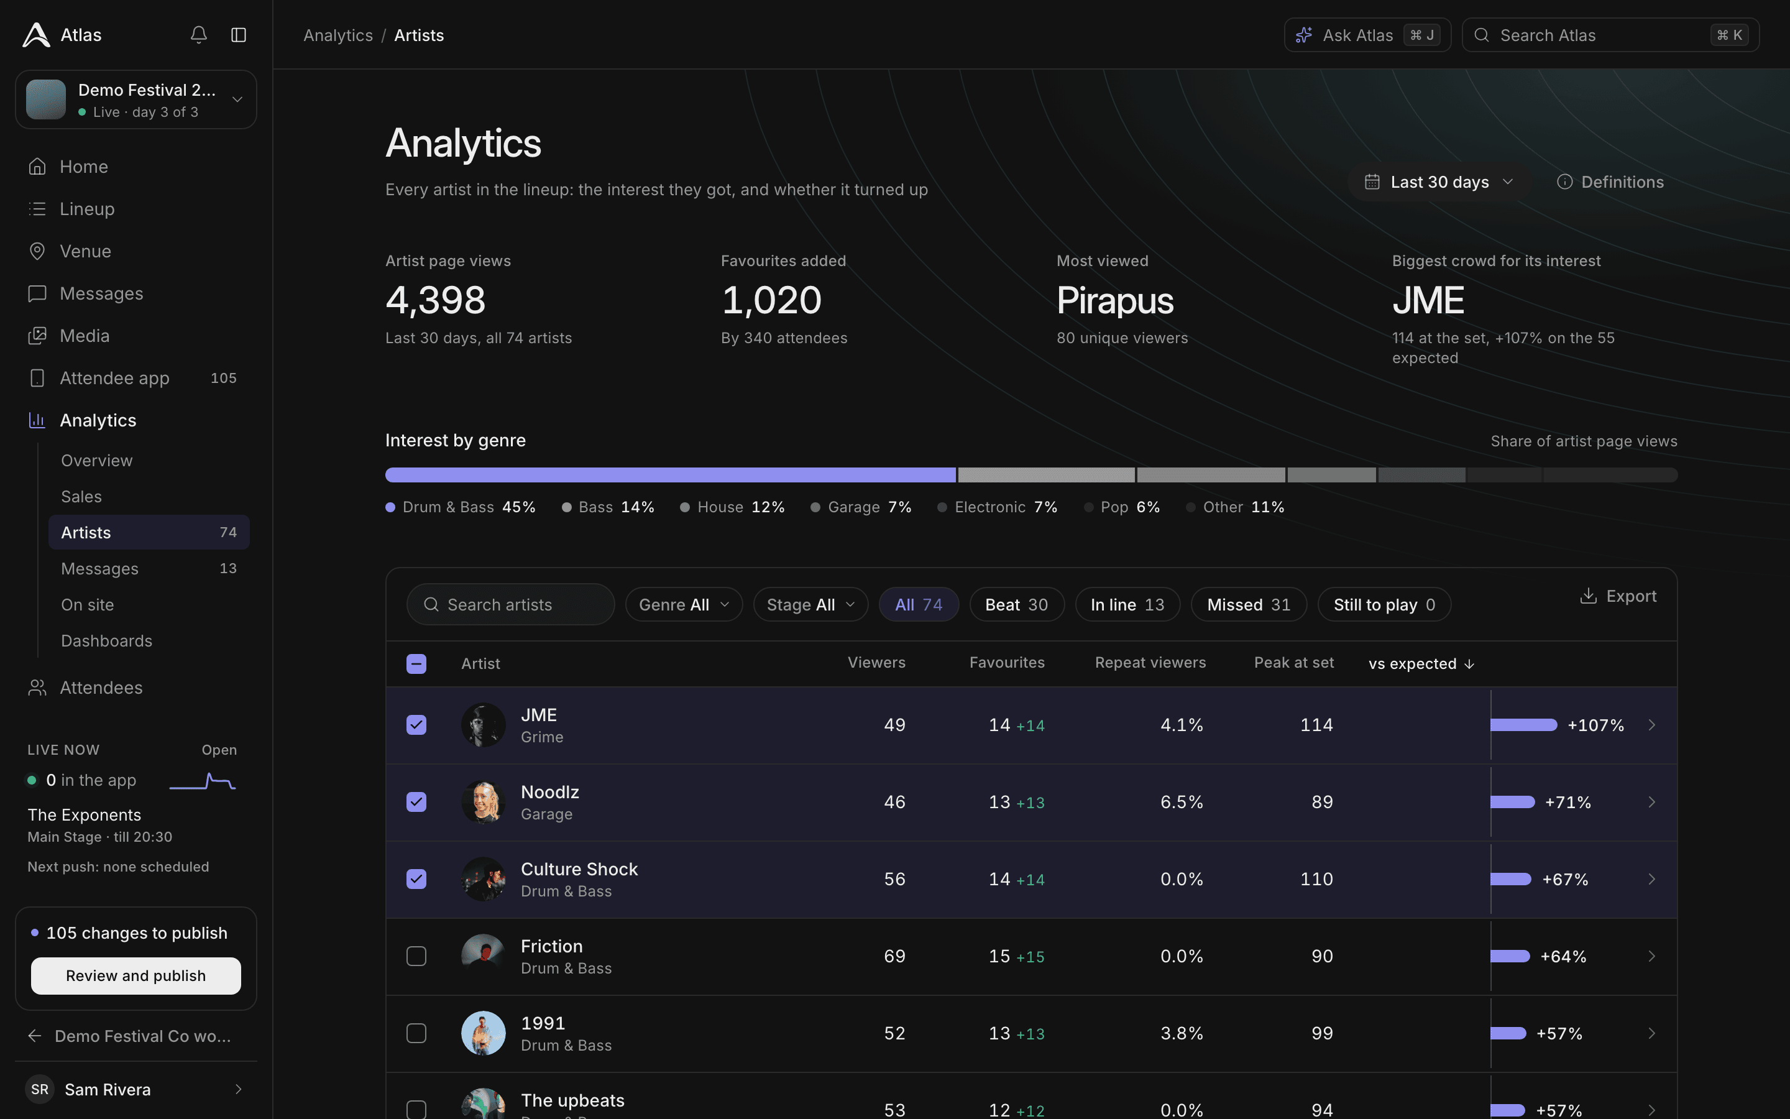The width and height of the screenshot is (1790, 1119).
Task: Click the Peak at set column header
Action: (1293, 662)
